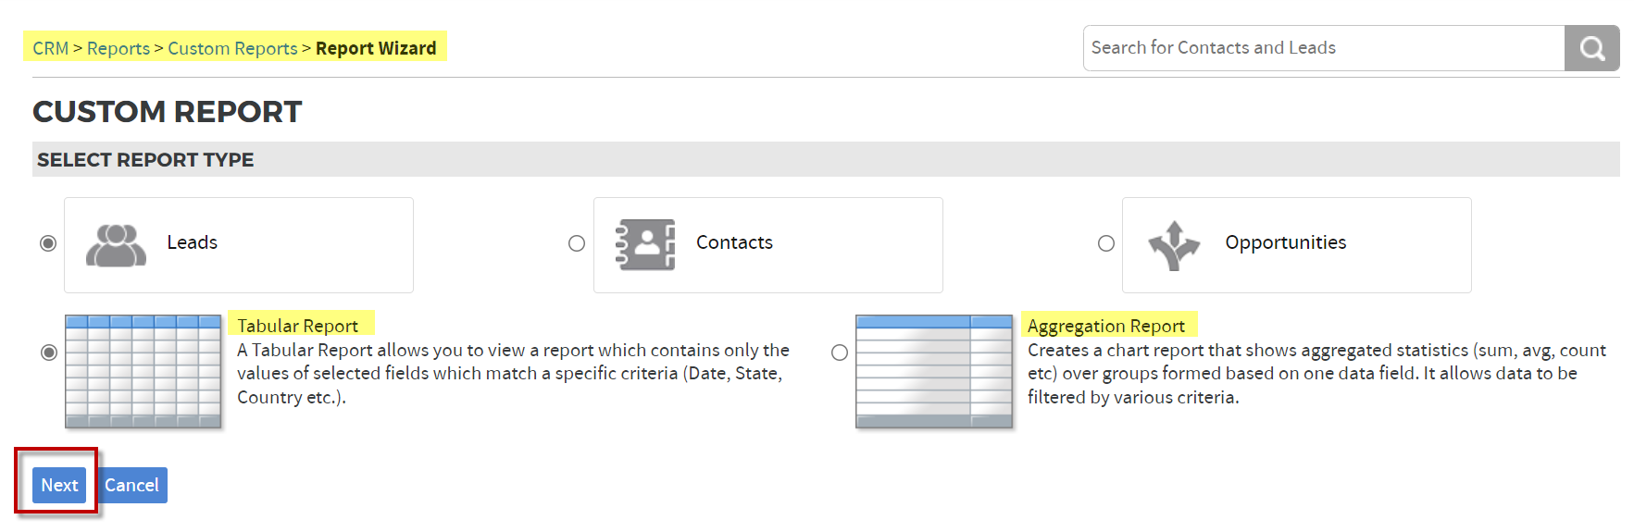
Task: Click the Leads label card
Action: click(x=239, y=245)
